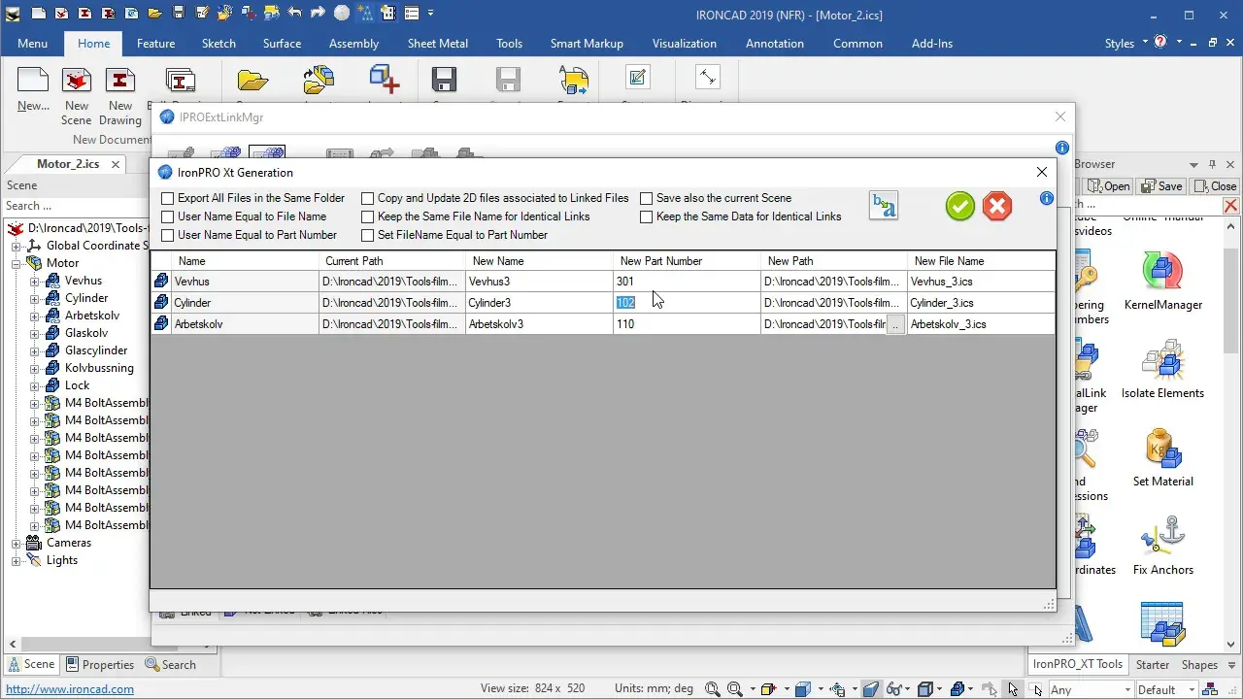Screen dimensions: 1243x699
Task: Select the 'Vevhus_3.ics' file name cell
Action: pyautogui.click(x=981, y=282)
